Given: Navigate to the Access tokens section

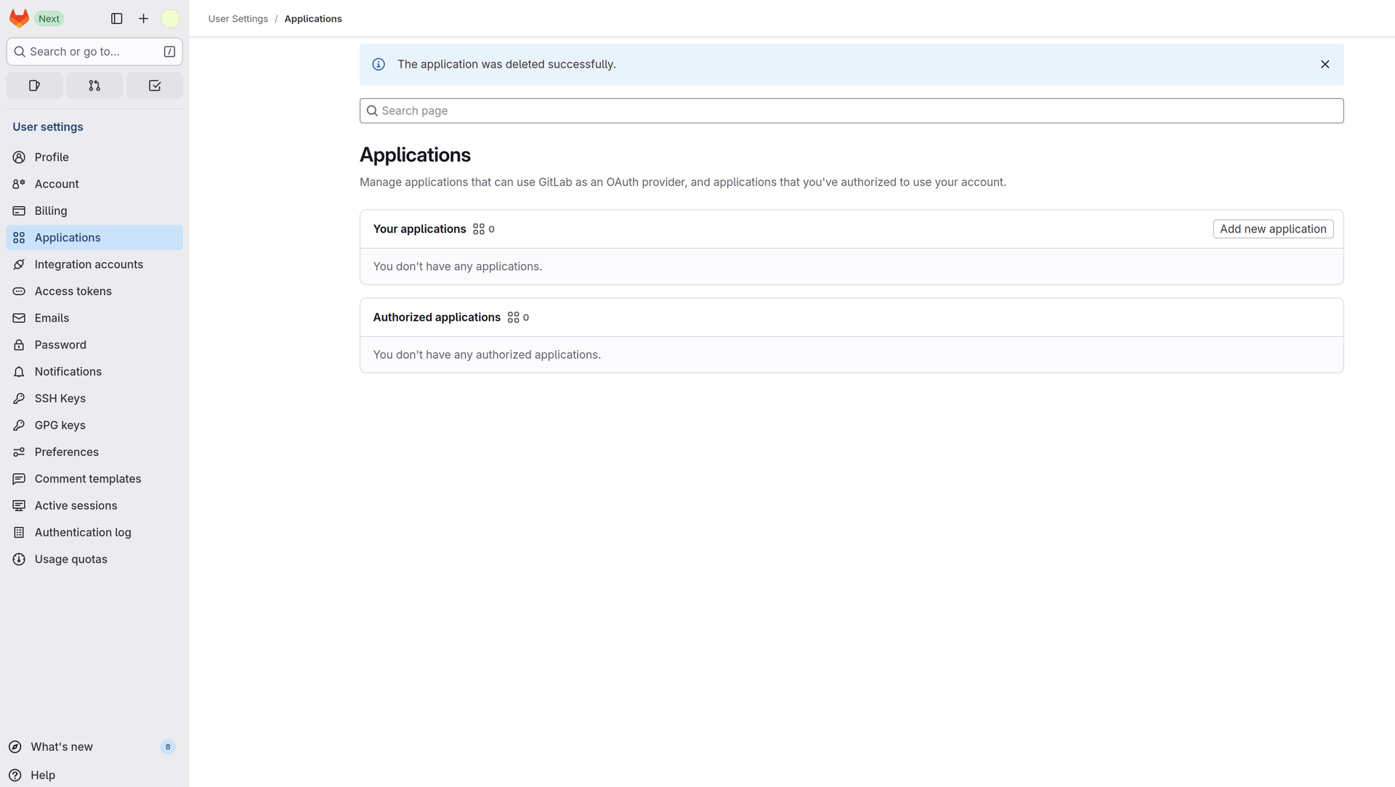Looking at the screenshot, I should pos(73,290).
